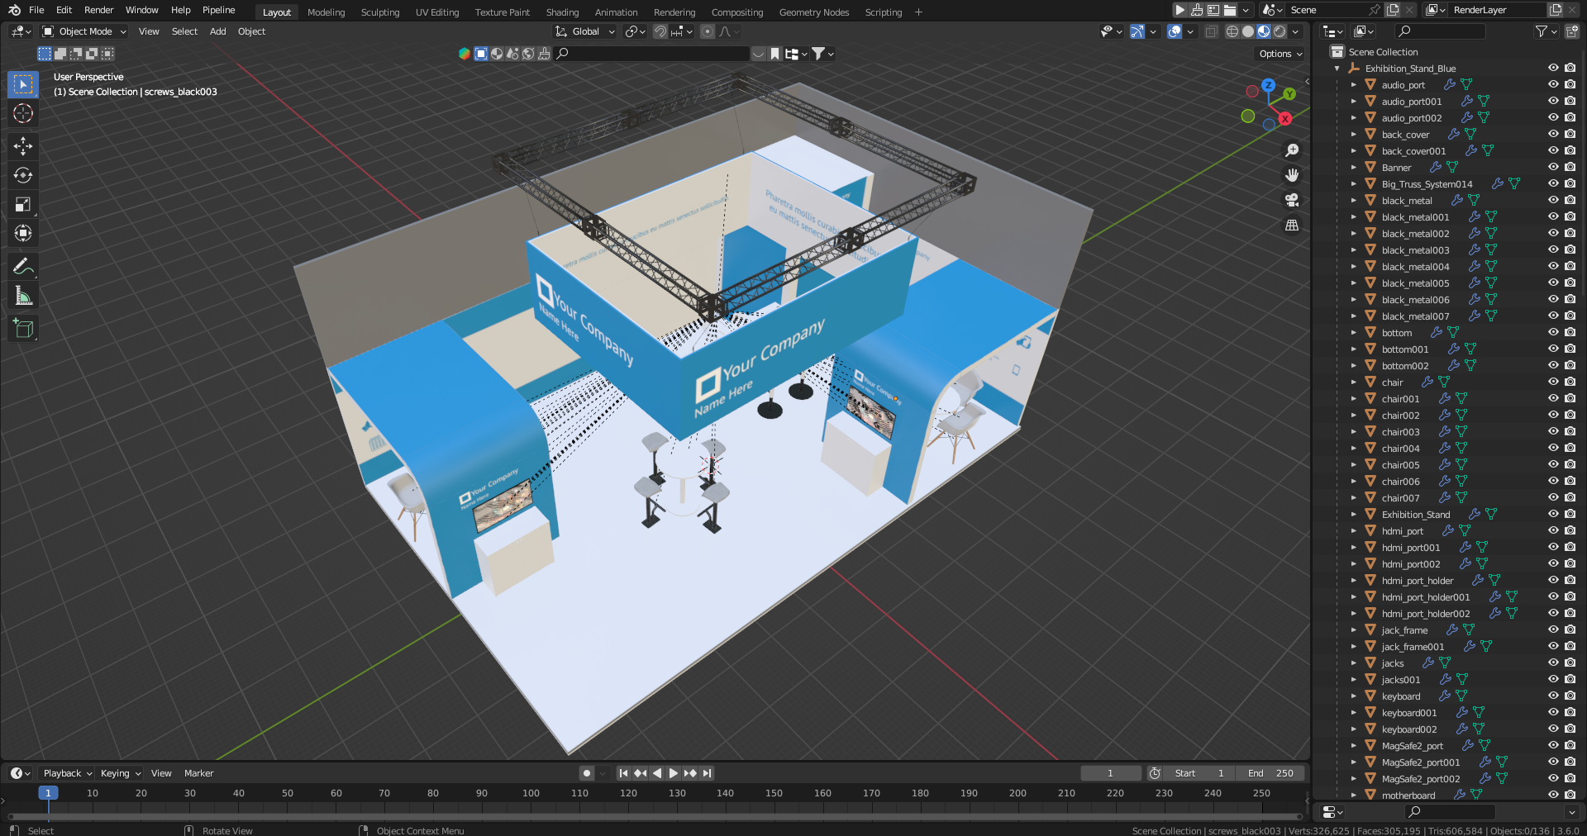
Task: Select the Annotate tool
Action: coord(23,266)
